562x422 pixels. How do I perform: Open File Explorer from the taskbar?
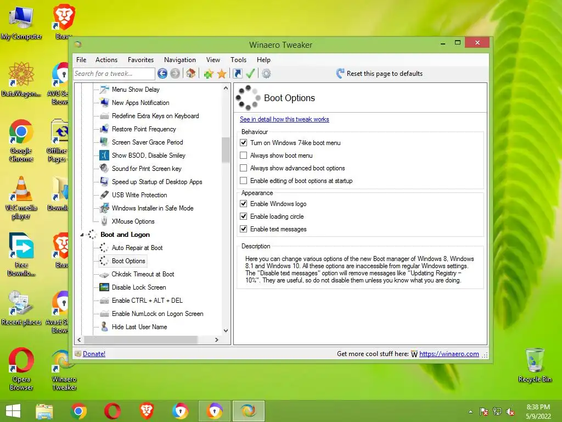click(44, 411)
